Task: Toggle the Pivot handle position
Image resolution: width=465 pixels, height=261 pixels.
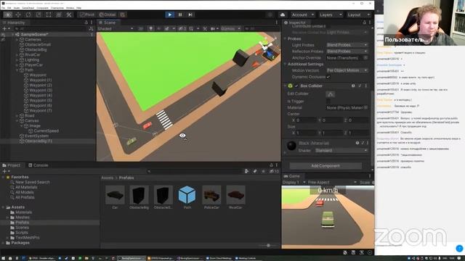Action: coord(87,14)
